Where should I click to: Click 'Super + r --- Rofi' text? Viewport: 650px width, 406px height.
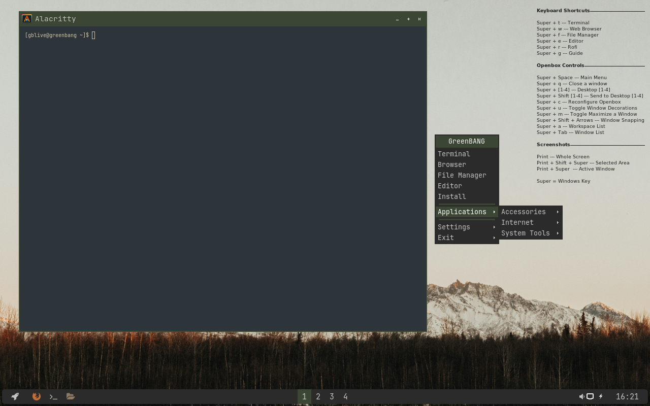pos(557,47)
